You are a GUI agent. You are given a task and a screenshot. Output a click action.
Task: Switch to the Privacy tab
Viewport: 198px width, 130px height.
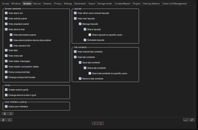58,3
